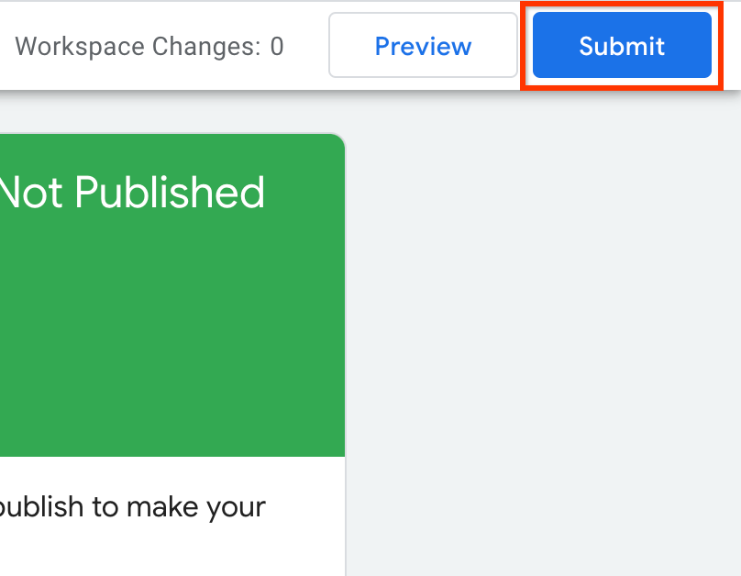Image resolution: width=741 pixels, height=576 pixels.
Task: Click the 'publish to make your' text
Action: (133, 506)
